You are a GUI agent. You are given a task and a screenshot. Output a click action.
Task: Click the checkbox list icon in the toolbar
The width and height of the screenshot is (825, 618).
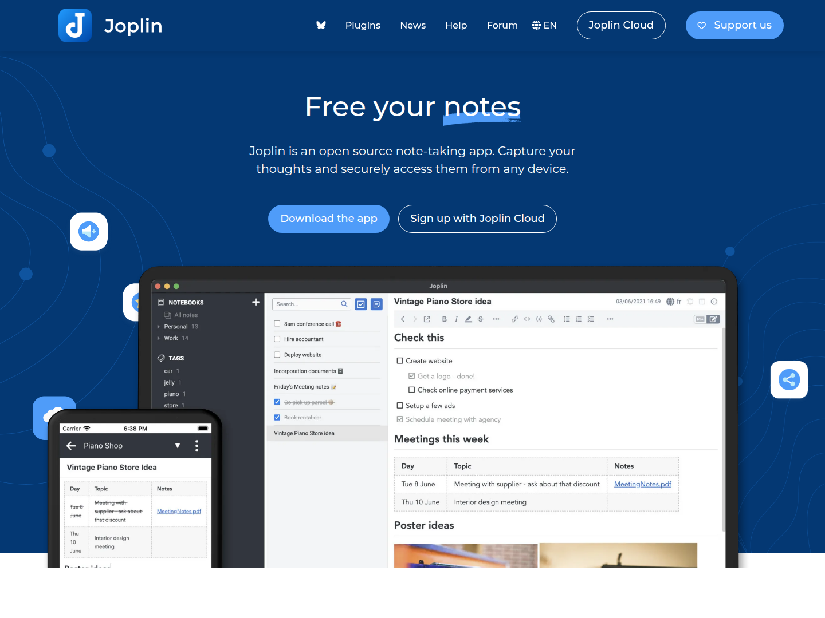click(591, 319)
